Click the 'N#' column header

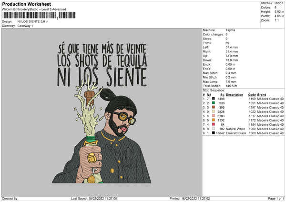[209, 95]
